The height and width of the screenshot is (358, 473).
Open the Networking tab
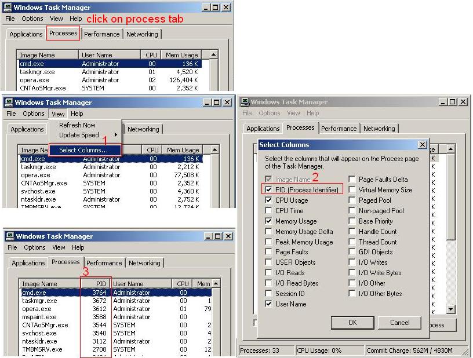pyautogui.click(x=143, y=34)
